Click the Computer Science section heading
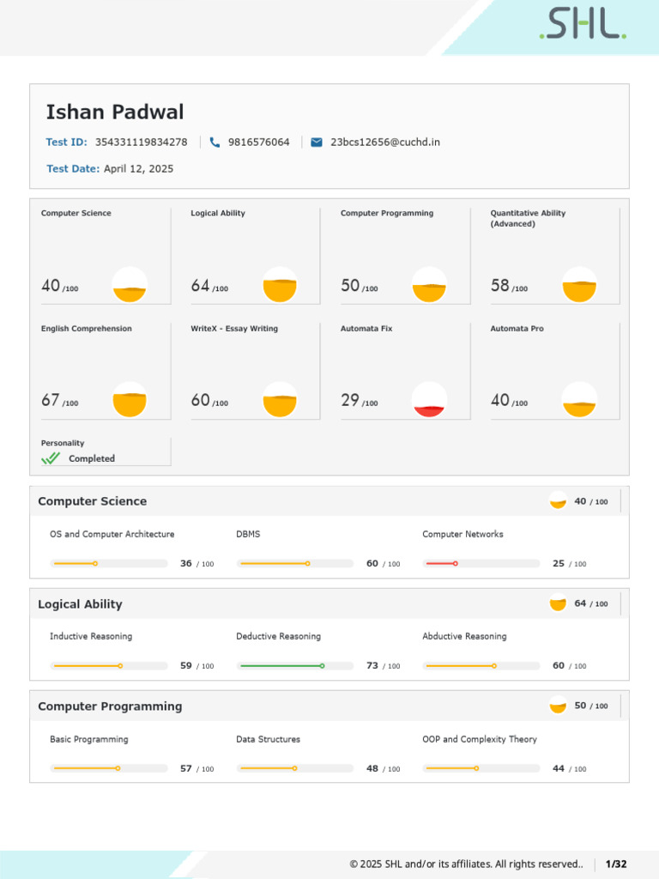 [93, 501]
